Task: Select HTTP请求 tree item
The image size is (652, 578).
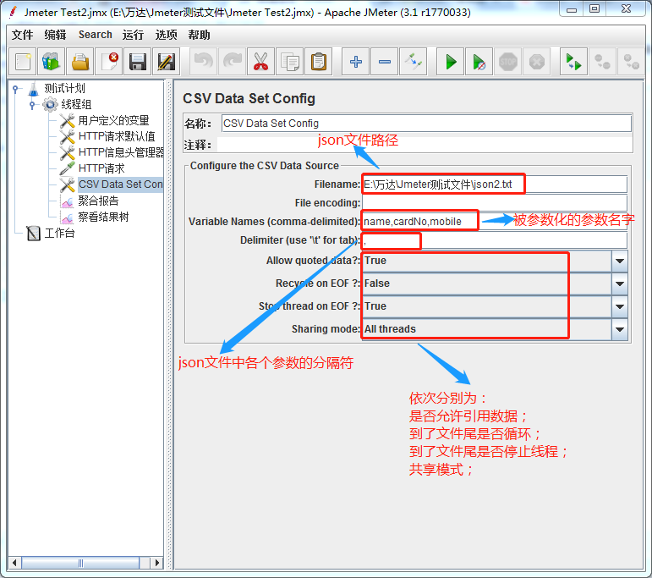Action: [101, 168]
